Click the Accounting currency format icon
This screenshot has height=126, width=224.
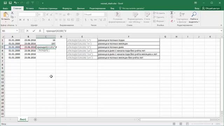(x=85, y=20)
